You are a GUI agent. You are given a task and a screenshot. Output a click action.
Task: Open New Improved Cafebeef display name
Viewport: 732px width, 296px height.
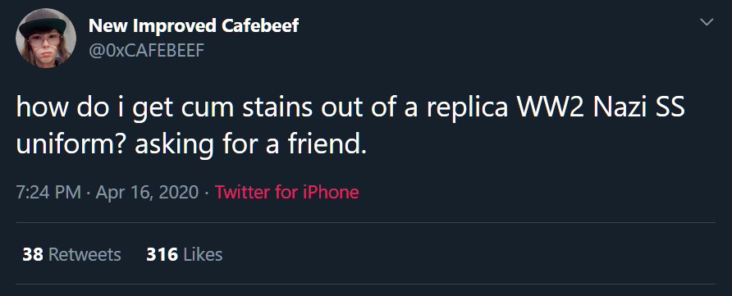click(x=194, y=25)
